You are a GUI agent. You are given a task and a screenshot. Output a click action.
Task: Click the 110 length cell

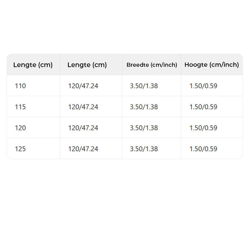(x=21, y=86)
